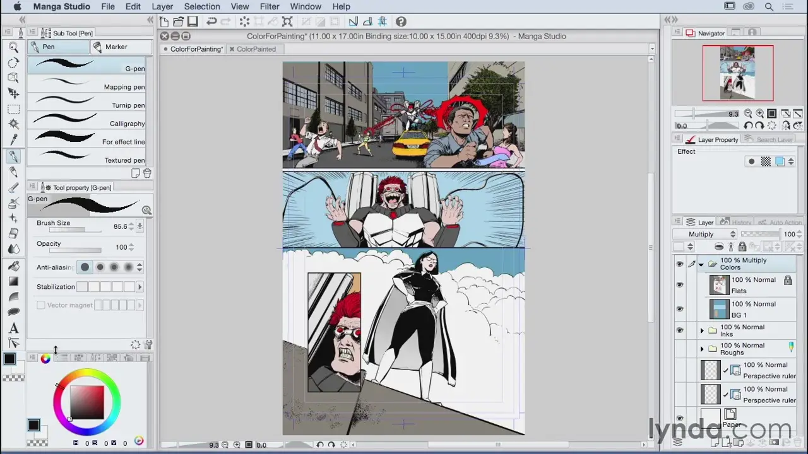Click the Redo arrow in top toolbar
808x454 pixels.
pos(227,22)
